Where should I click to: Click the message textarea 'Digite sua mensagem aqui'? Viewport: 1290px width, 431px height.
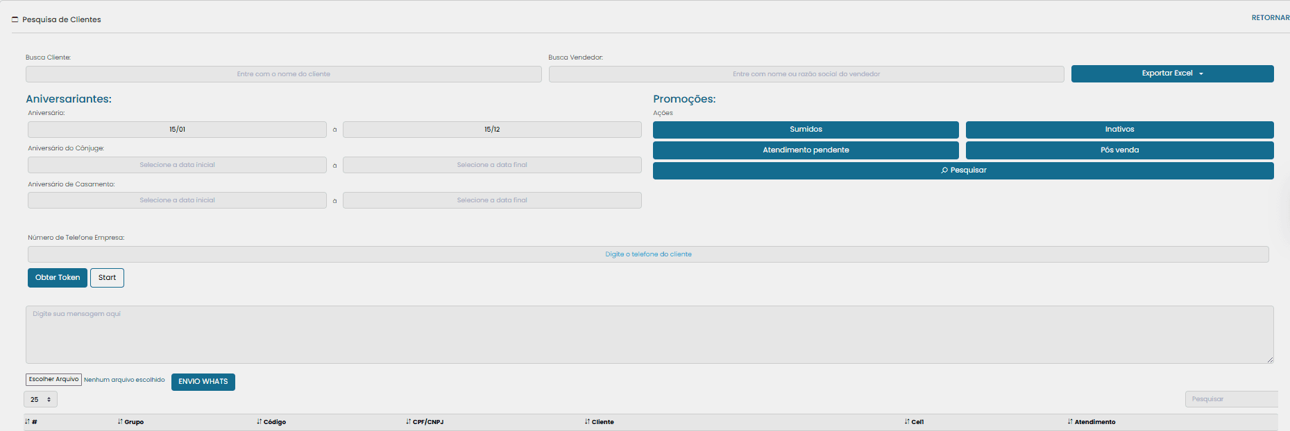tap(649, 335)
